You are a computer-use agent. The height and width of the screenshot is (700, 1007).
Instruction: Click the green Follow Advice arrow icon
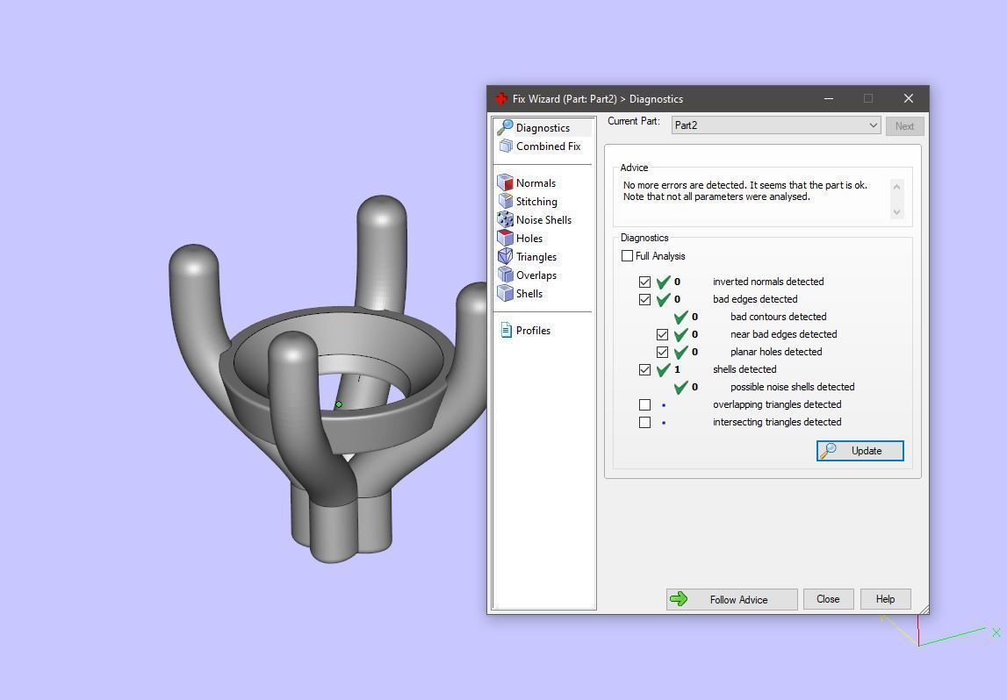coord(678,599)
